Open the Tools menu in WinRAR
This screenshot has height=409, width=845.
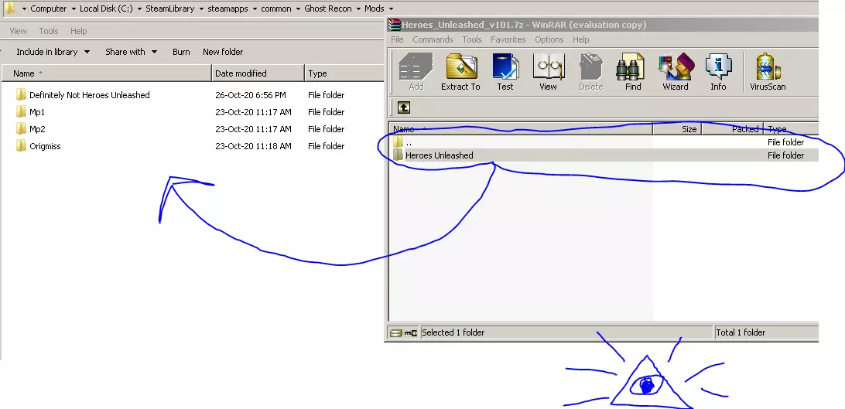point(471,39)
